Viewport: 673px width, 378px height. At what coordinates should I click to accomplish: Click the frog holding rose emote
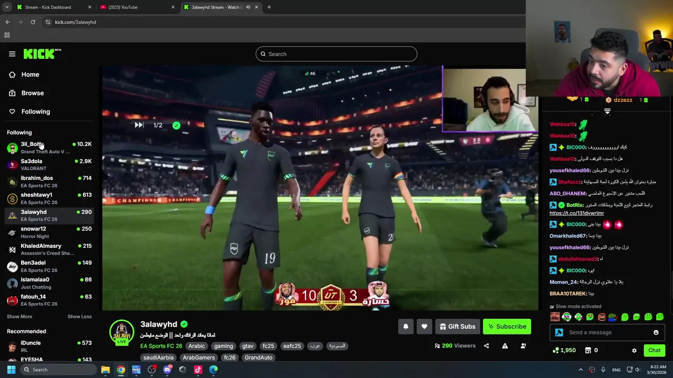coord(613,317)
